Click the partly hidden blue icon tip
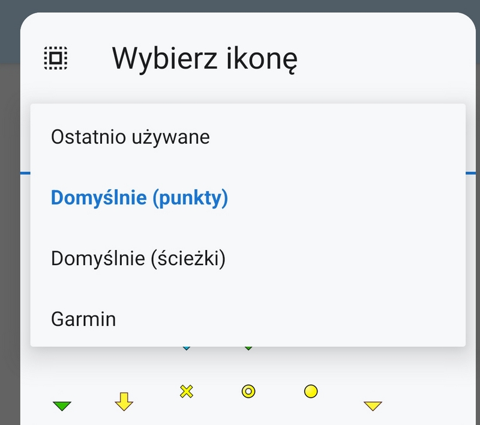The width and height of the screenshot is (480, 425). pos(186,348)
